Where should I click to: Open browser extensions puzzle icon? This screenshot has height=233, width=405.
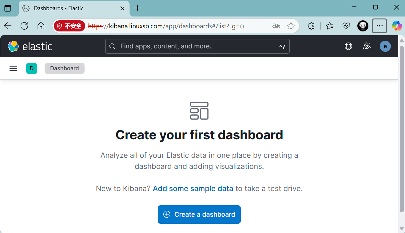tap(311, 26)
